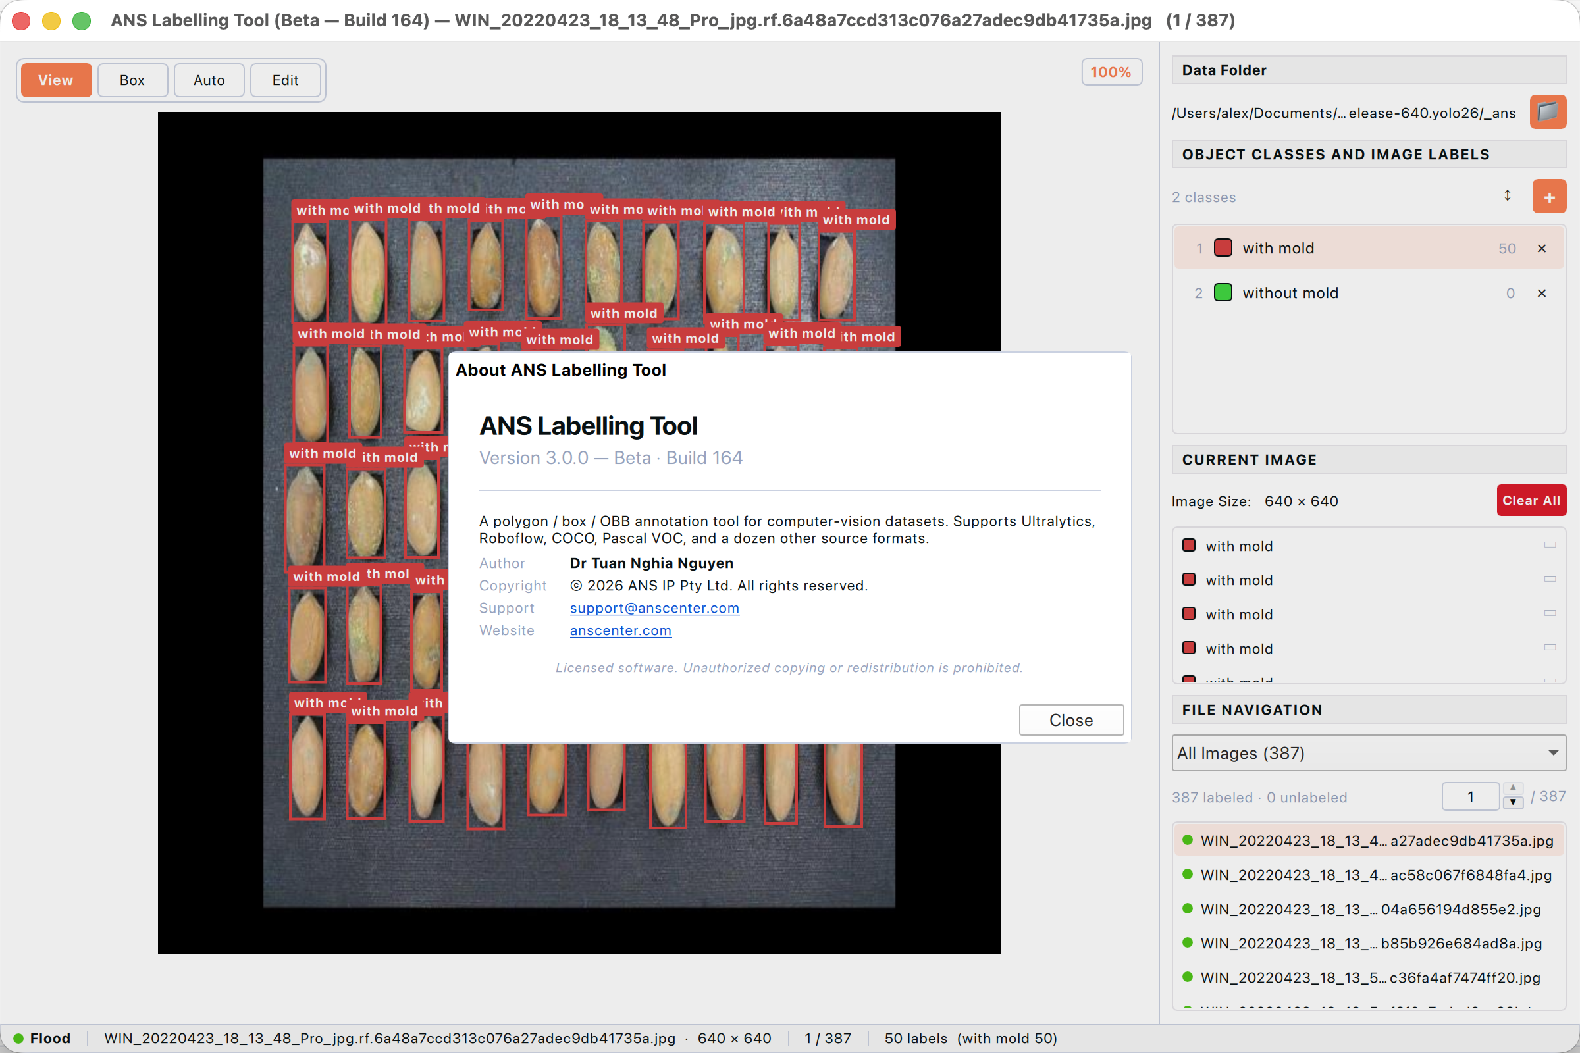Click the '387 labeled · 0 unlabeled' text
Screen dimensions: 1580x1053
(x=1259, y=797)
